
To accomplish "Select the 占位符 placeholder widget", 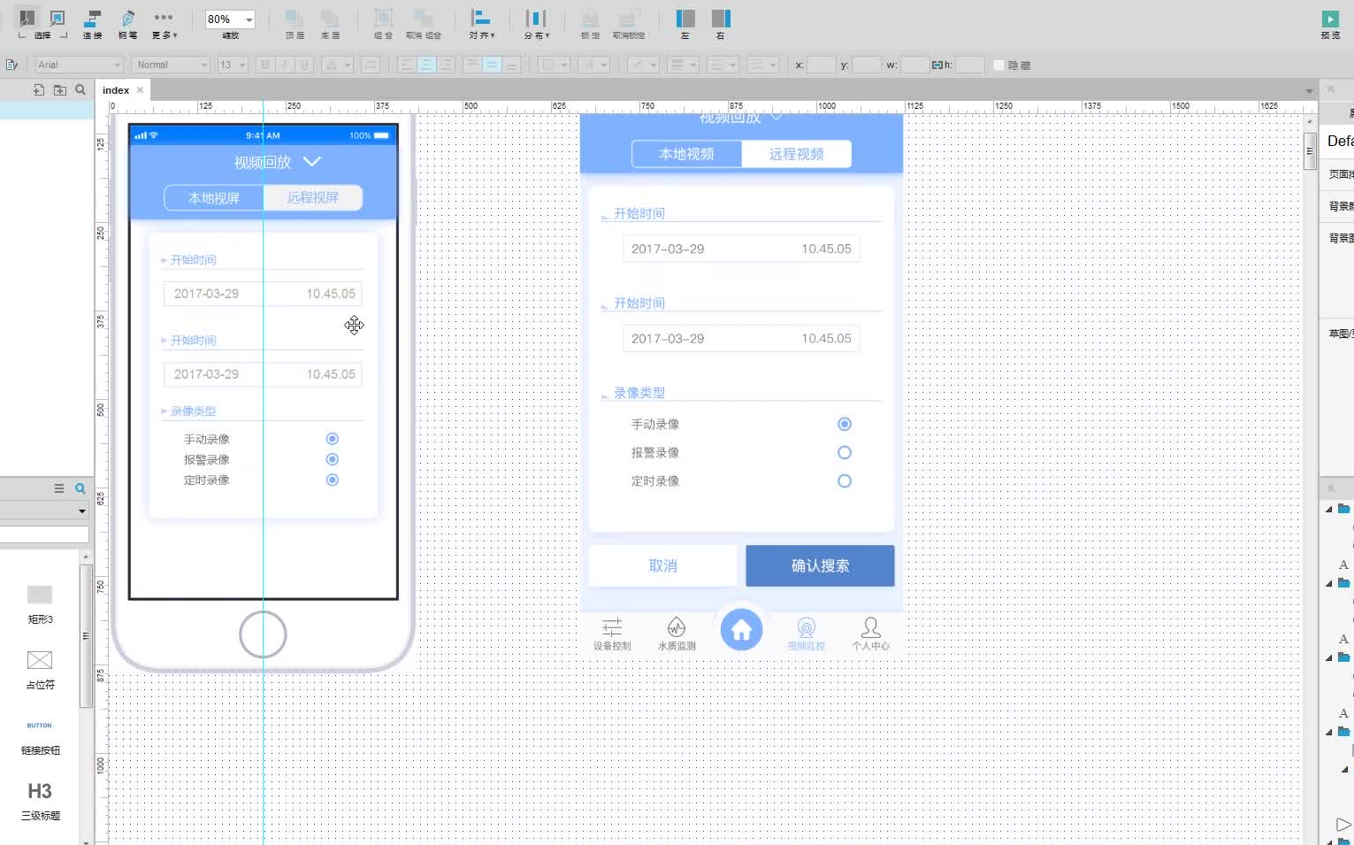I will pyautogui.click(x=40, y=670).
